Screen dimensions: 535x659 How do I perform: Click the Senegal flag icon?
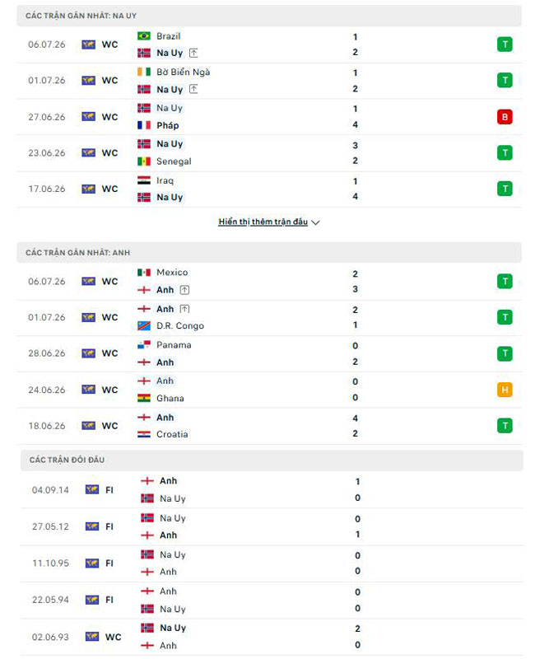[x=143, y=161]
